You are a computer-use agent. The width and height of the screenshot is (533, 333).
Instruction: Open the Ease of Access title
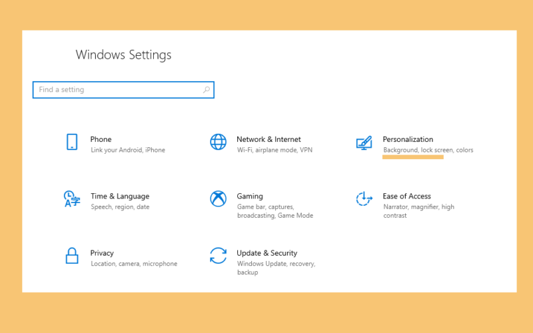point(406,196)
